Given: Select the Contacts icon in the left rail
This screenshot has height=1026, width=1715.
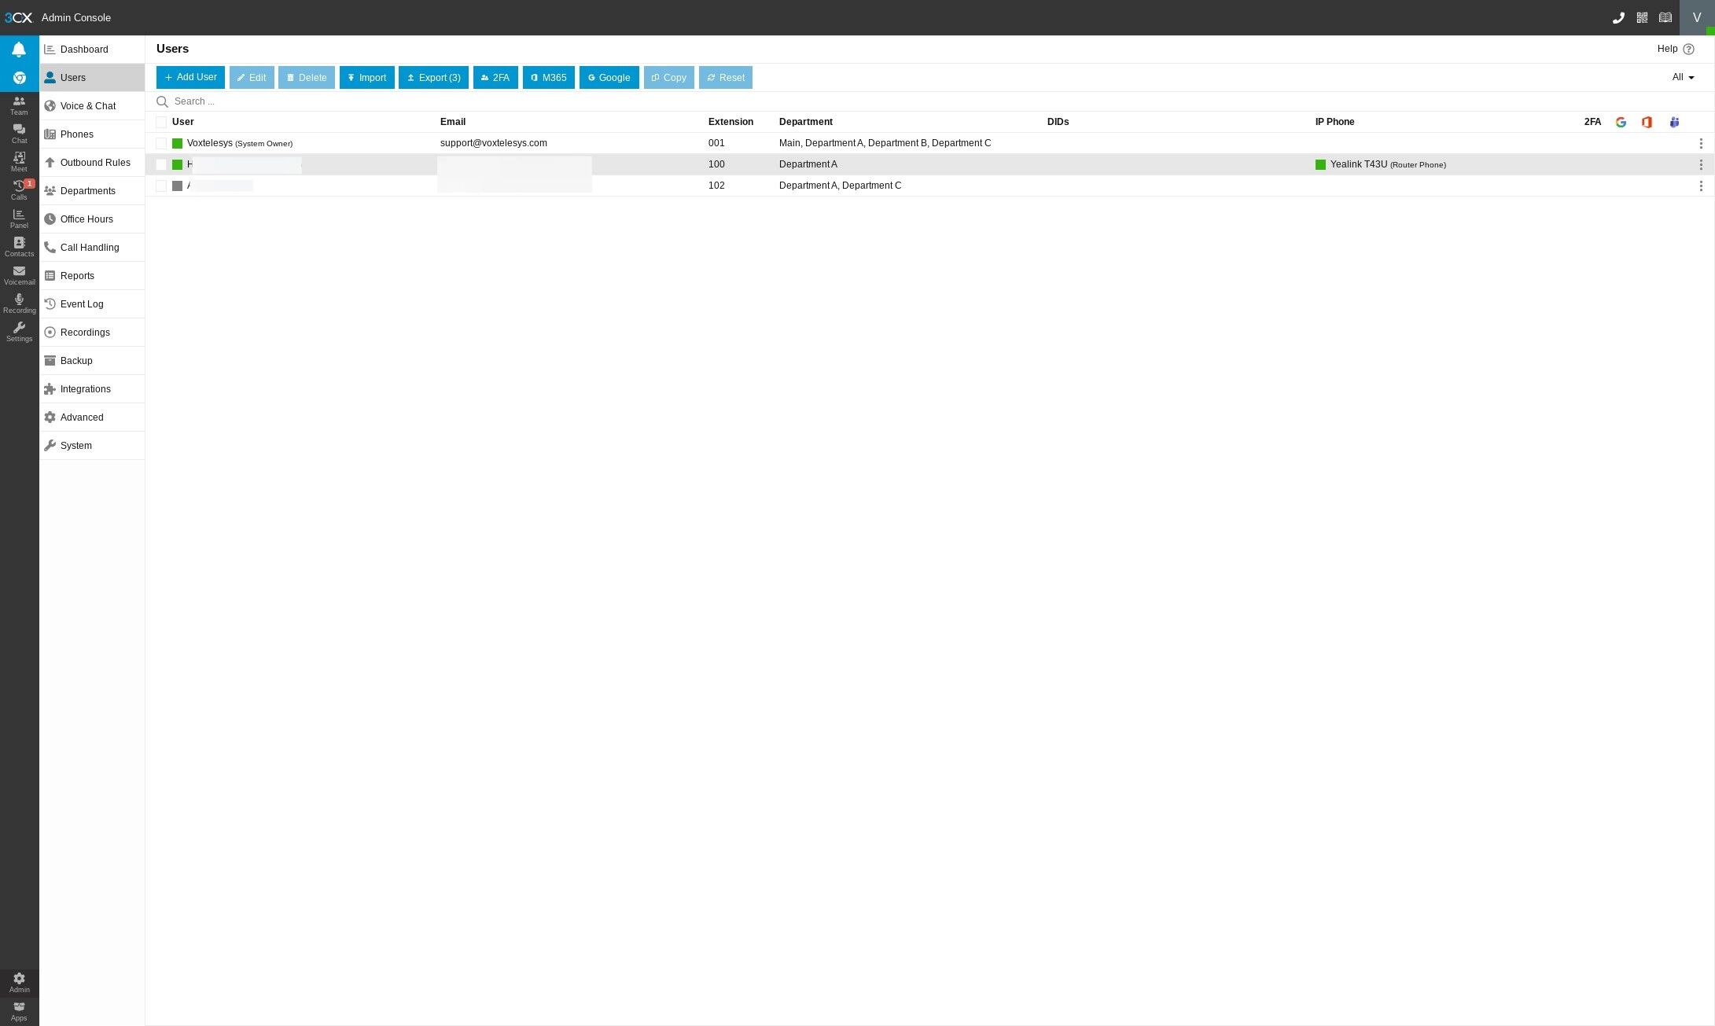Looking at the screenshot, I should point(19,245).
